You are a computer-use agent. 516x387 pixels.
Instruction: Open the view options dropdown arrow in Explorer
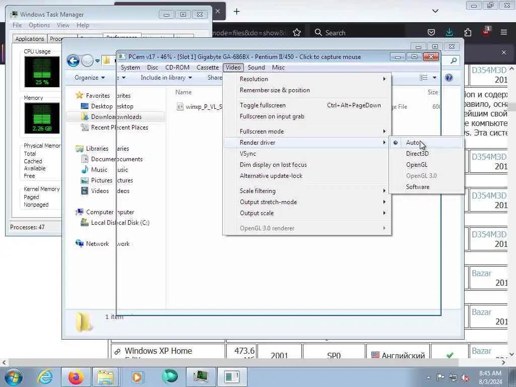[x=434, y=78]
